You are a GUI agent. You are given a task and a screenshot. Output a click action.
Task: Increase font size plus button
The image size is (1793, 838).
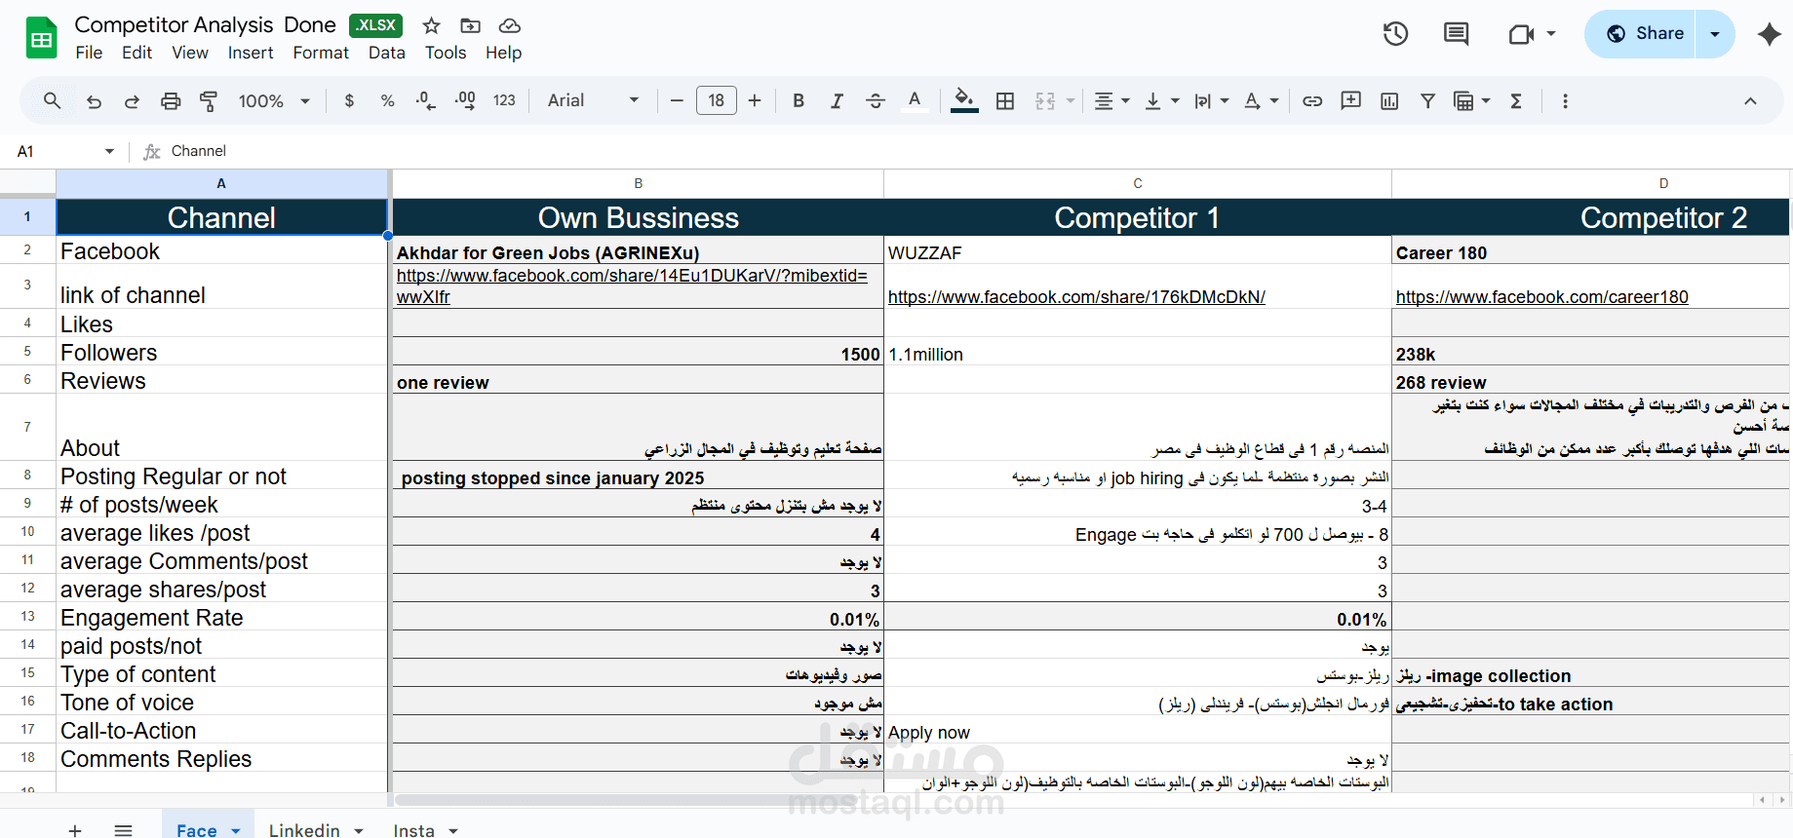pos(755,100)
